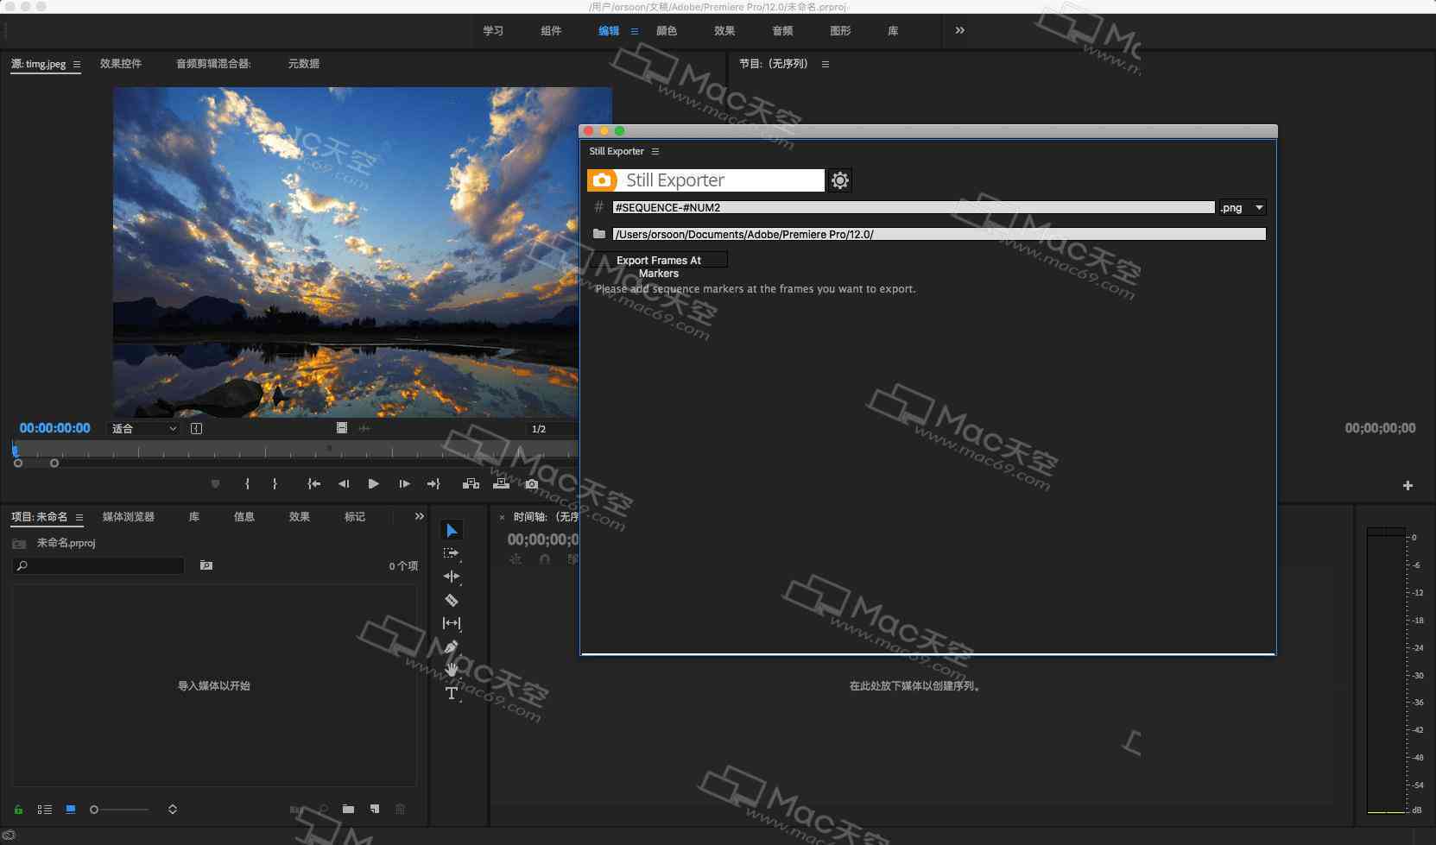Open the 效果控件 tab
Screen dimensions: 1436x845
tap(121, 64)
